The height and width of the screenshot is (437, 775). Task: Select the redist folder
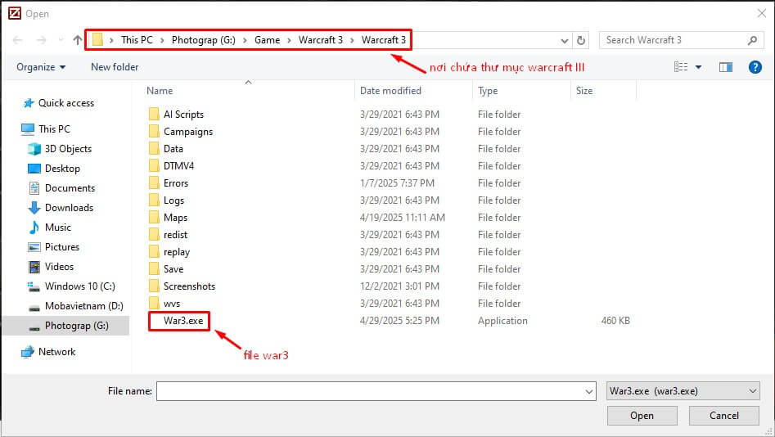[175, 235]
